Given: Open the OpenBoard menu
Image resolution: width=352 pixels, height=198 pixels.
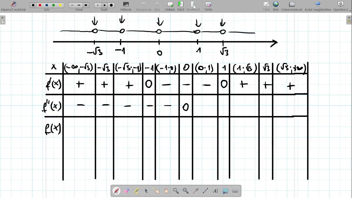Looking at the screenshot, I should pos(341,6).
